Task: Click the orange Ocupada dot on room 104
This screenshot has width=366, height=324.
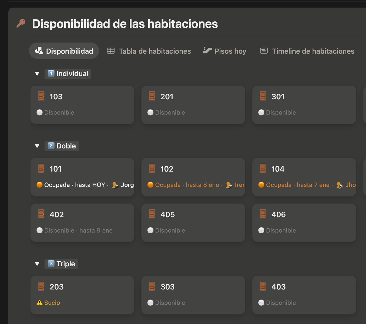Action: pos(261,185)
